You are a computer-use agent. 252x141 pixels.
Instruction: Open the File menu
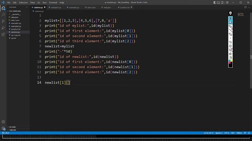coord(9,3)
